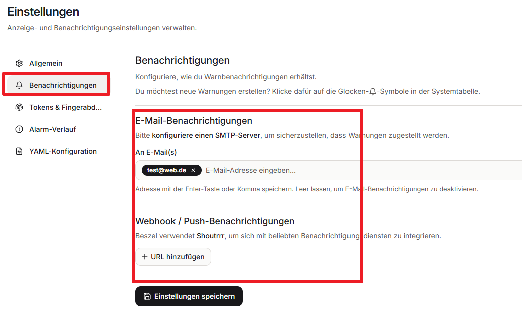Switch to YAML-Konfiguration section
The image size is (522, 318).
(x=63, y=151)
